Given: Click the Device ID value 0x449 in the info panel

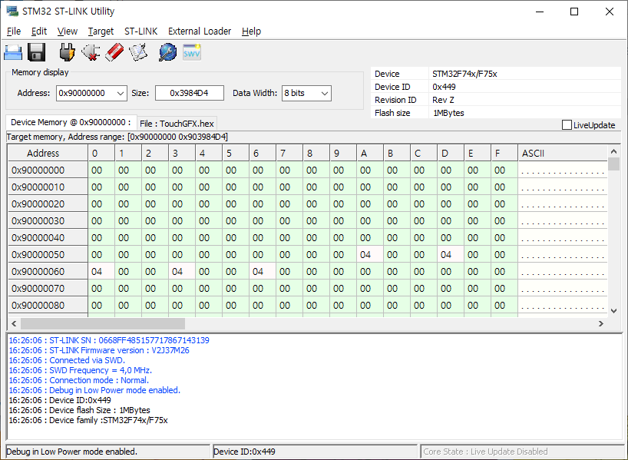Looking at the screenshot, I should (444, 87).
